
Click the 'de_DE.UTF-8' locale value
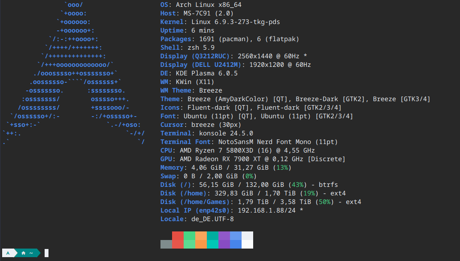pos(212,219)
